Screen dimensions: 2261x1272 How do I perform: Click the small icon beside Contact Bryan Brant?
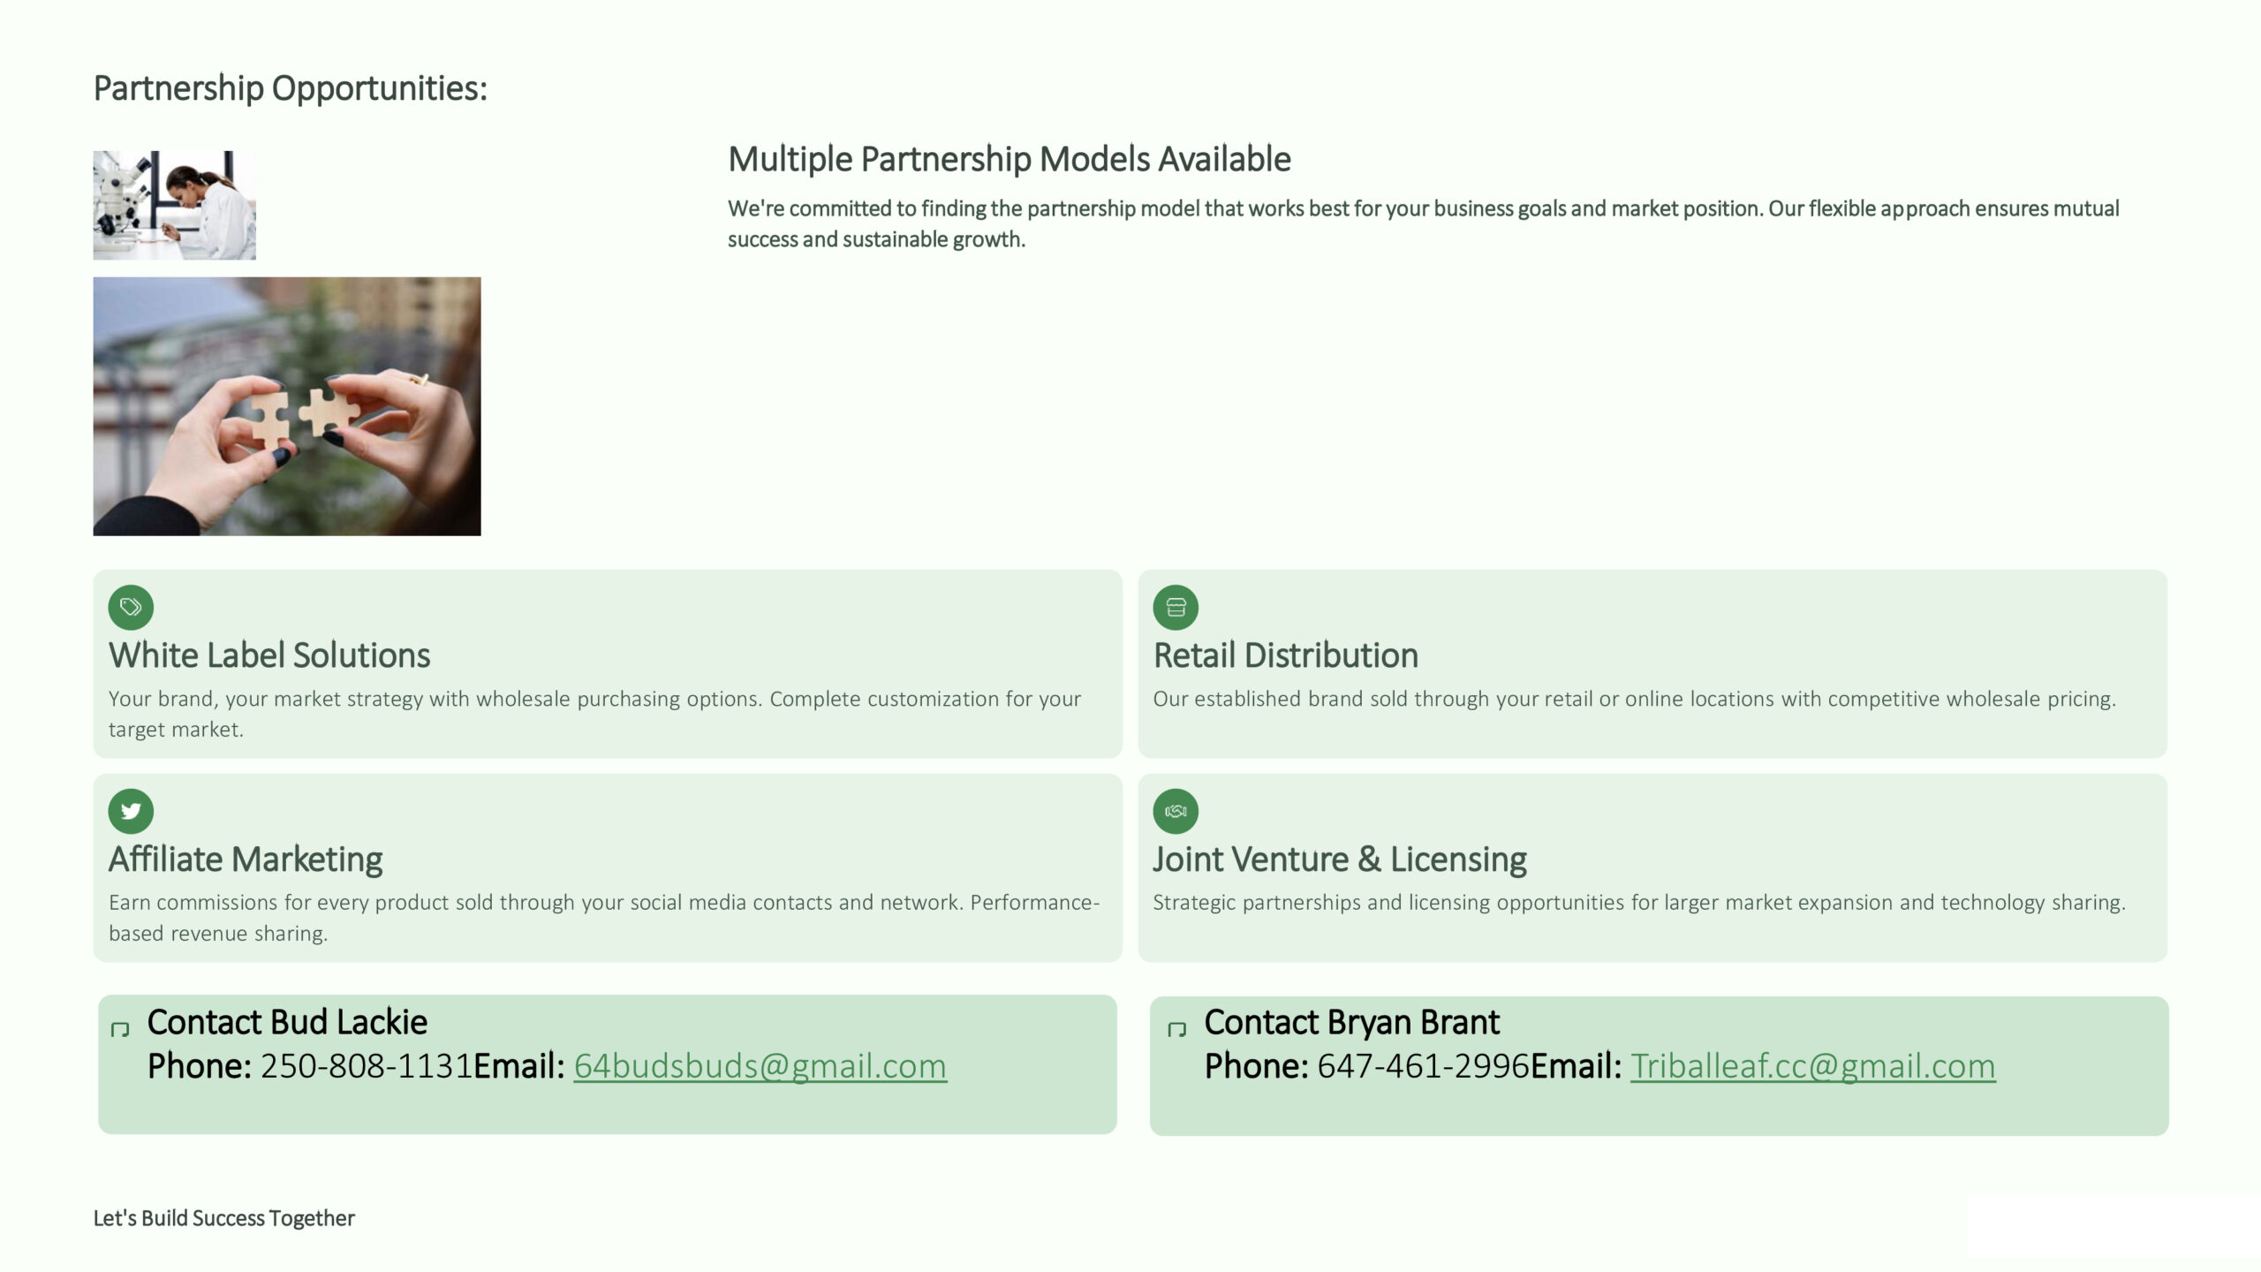[1176, 1029]
